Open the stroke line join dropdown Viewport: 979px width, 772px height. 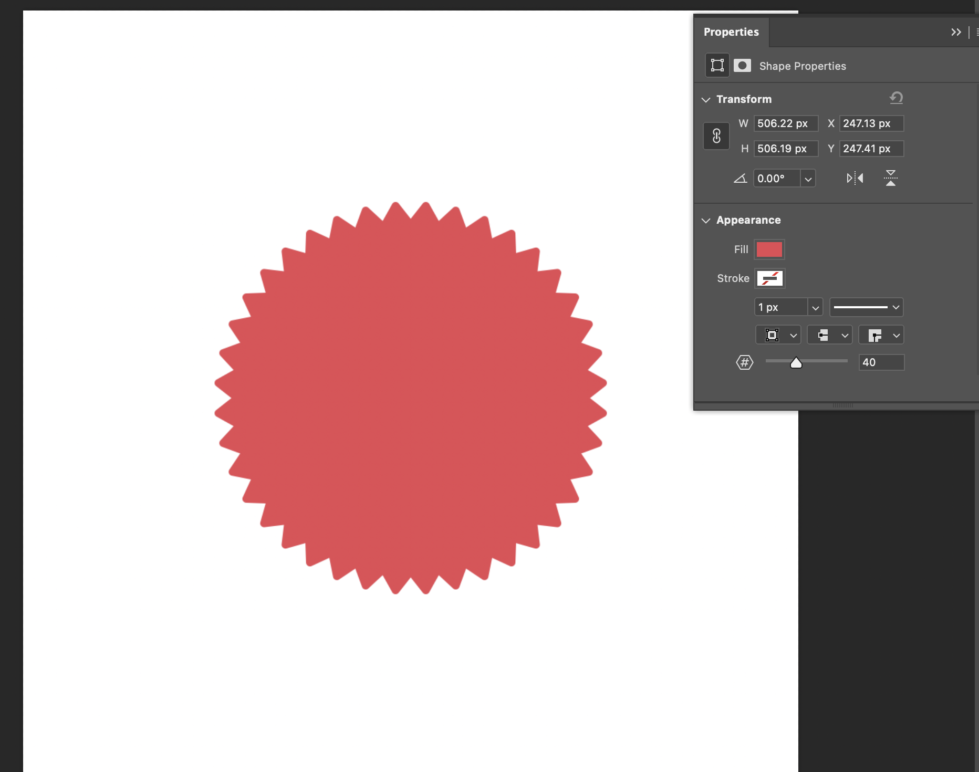[x=881, y=335]
